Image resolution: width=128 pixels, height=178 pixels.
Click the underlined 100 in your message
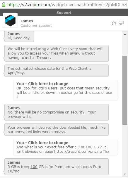pos(89,147)
